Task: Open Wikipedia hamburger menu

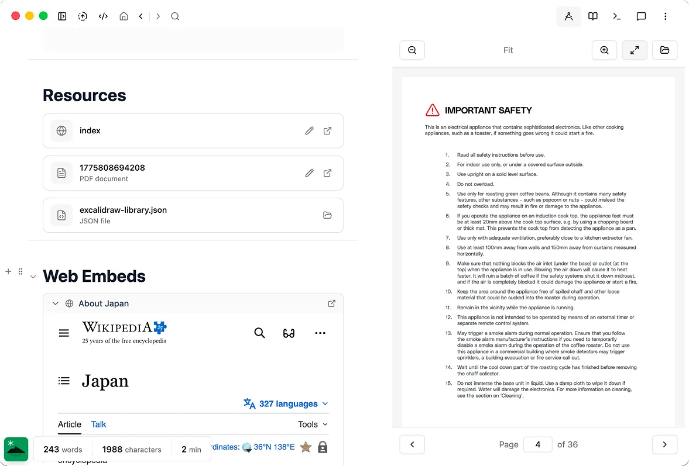Action: pyautogui.click(x=64, y=333)
